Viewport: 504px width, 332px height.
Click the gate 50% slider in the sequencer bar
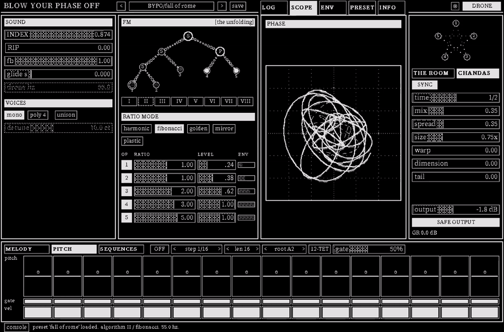369,249
